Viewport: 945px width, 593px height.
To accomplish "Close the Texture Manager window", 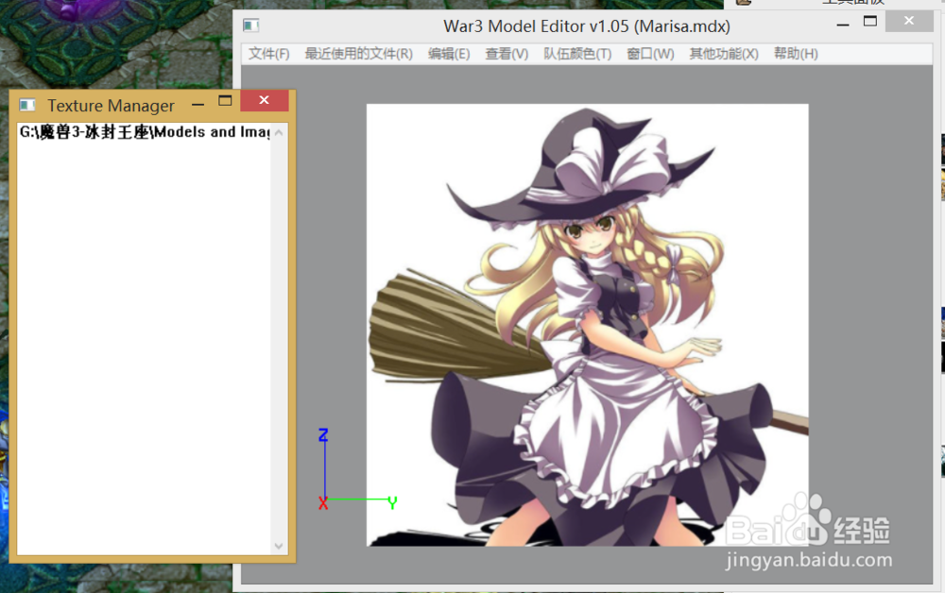I will pyautogui.click(x=264, y=100).
